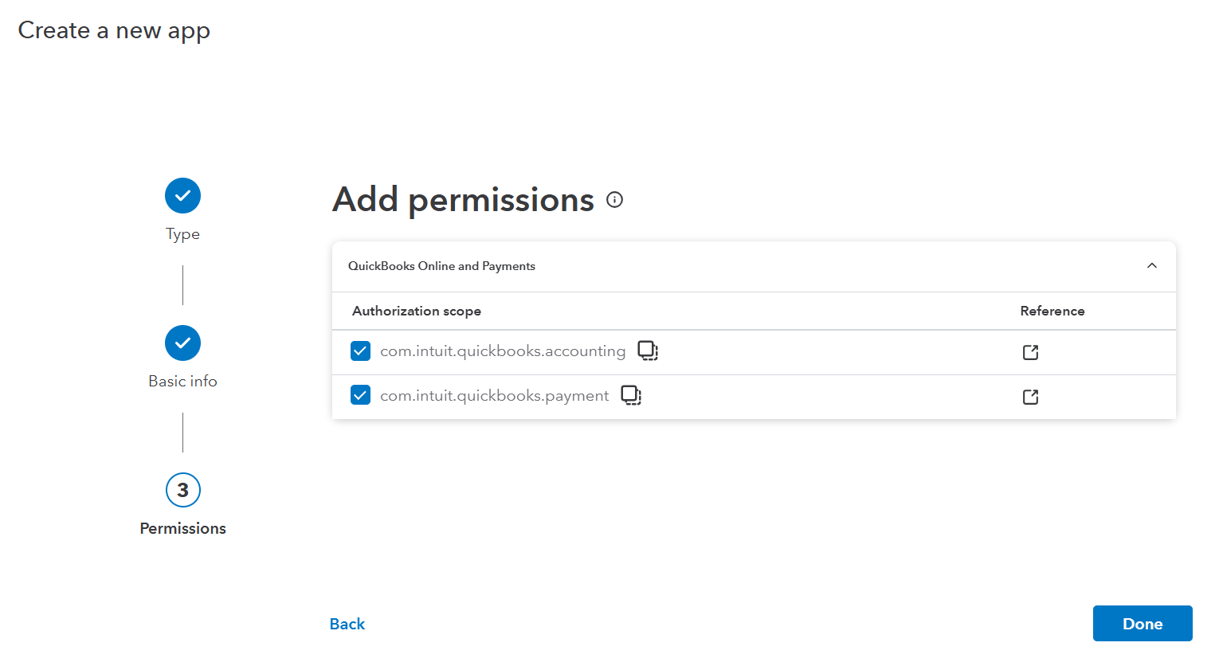This screenshot has width=1219, height=666.
Task: Select the Permissions step label
Action: [x=182, y=529]
